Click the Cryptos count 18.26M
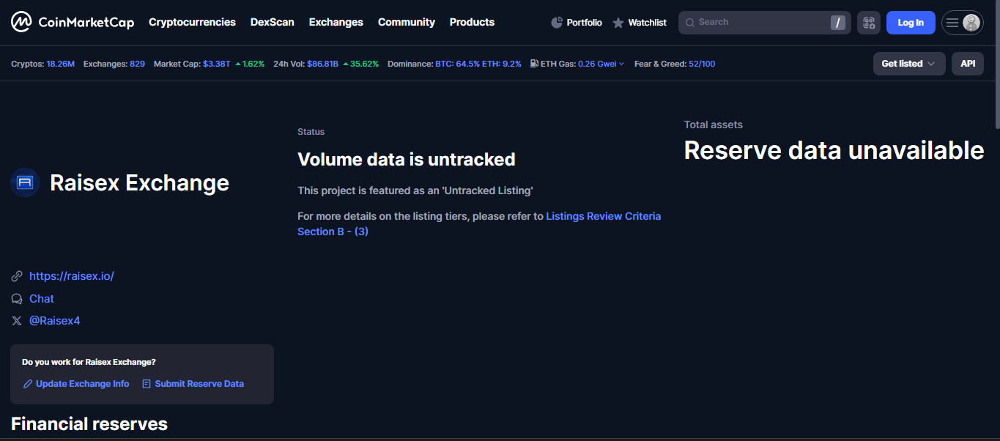 coord(61,64)
